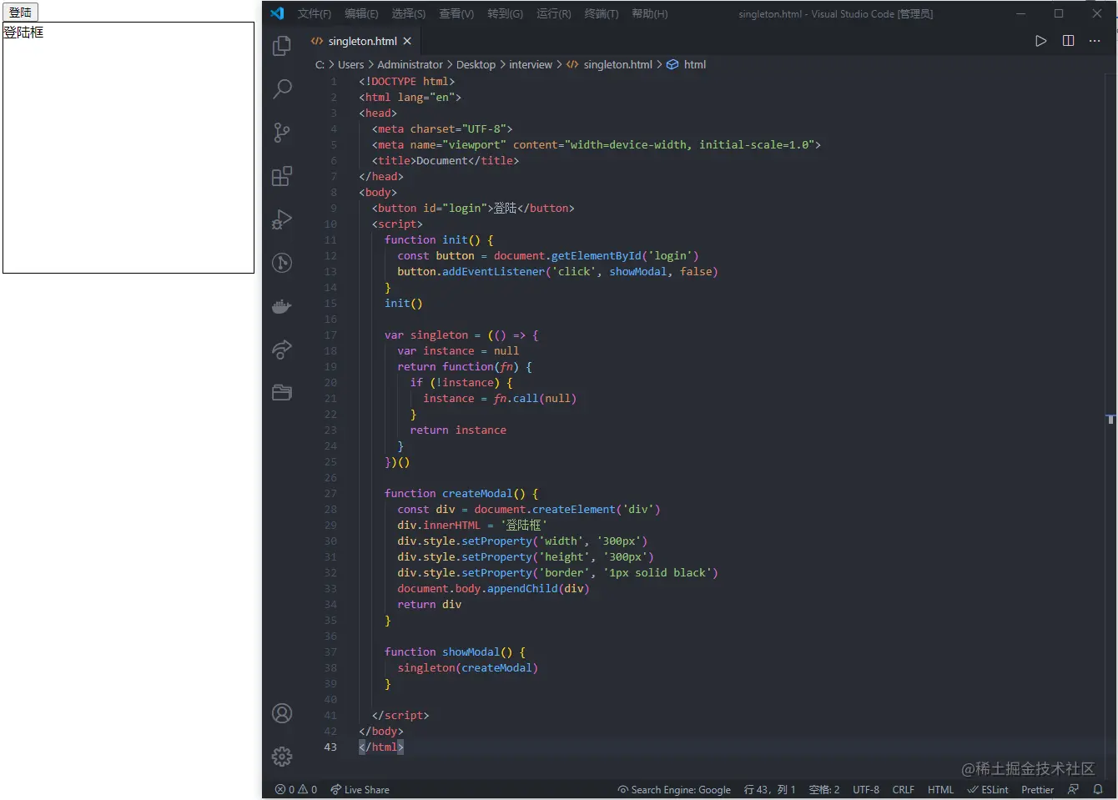Viewport: 1118px width, 800px height.
Task: Click the line and column indicator 行 43
Action: coord(769,789)
